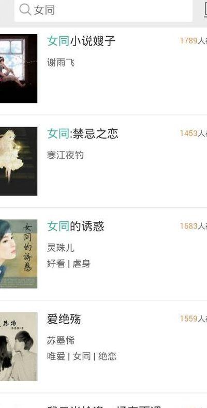Tap author name 寒江夜钓
The width and height of the screenshot is (207, 408).
pos(65,155)
